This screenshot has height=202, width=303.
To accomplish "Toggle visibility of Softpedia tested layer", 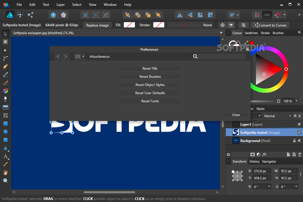I will click(x=299, y=132).
